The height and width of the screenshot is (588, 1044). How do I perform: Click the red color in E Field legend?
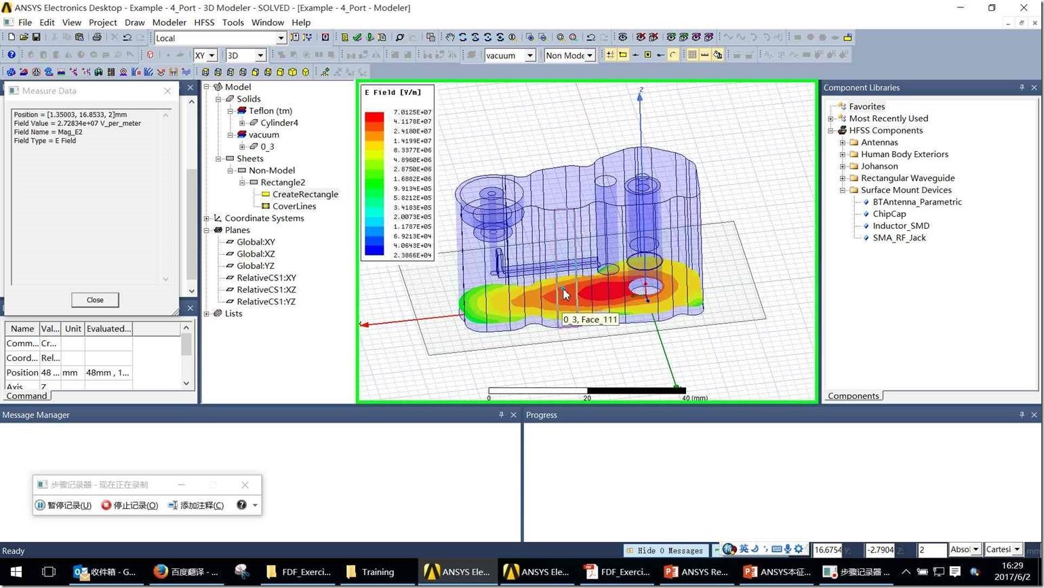[x=374, y=118]
